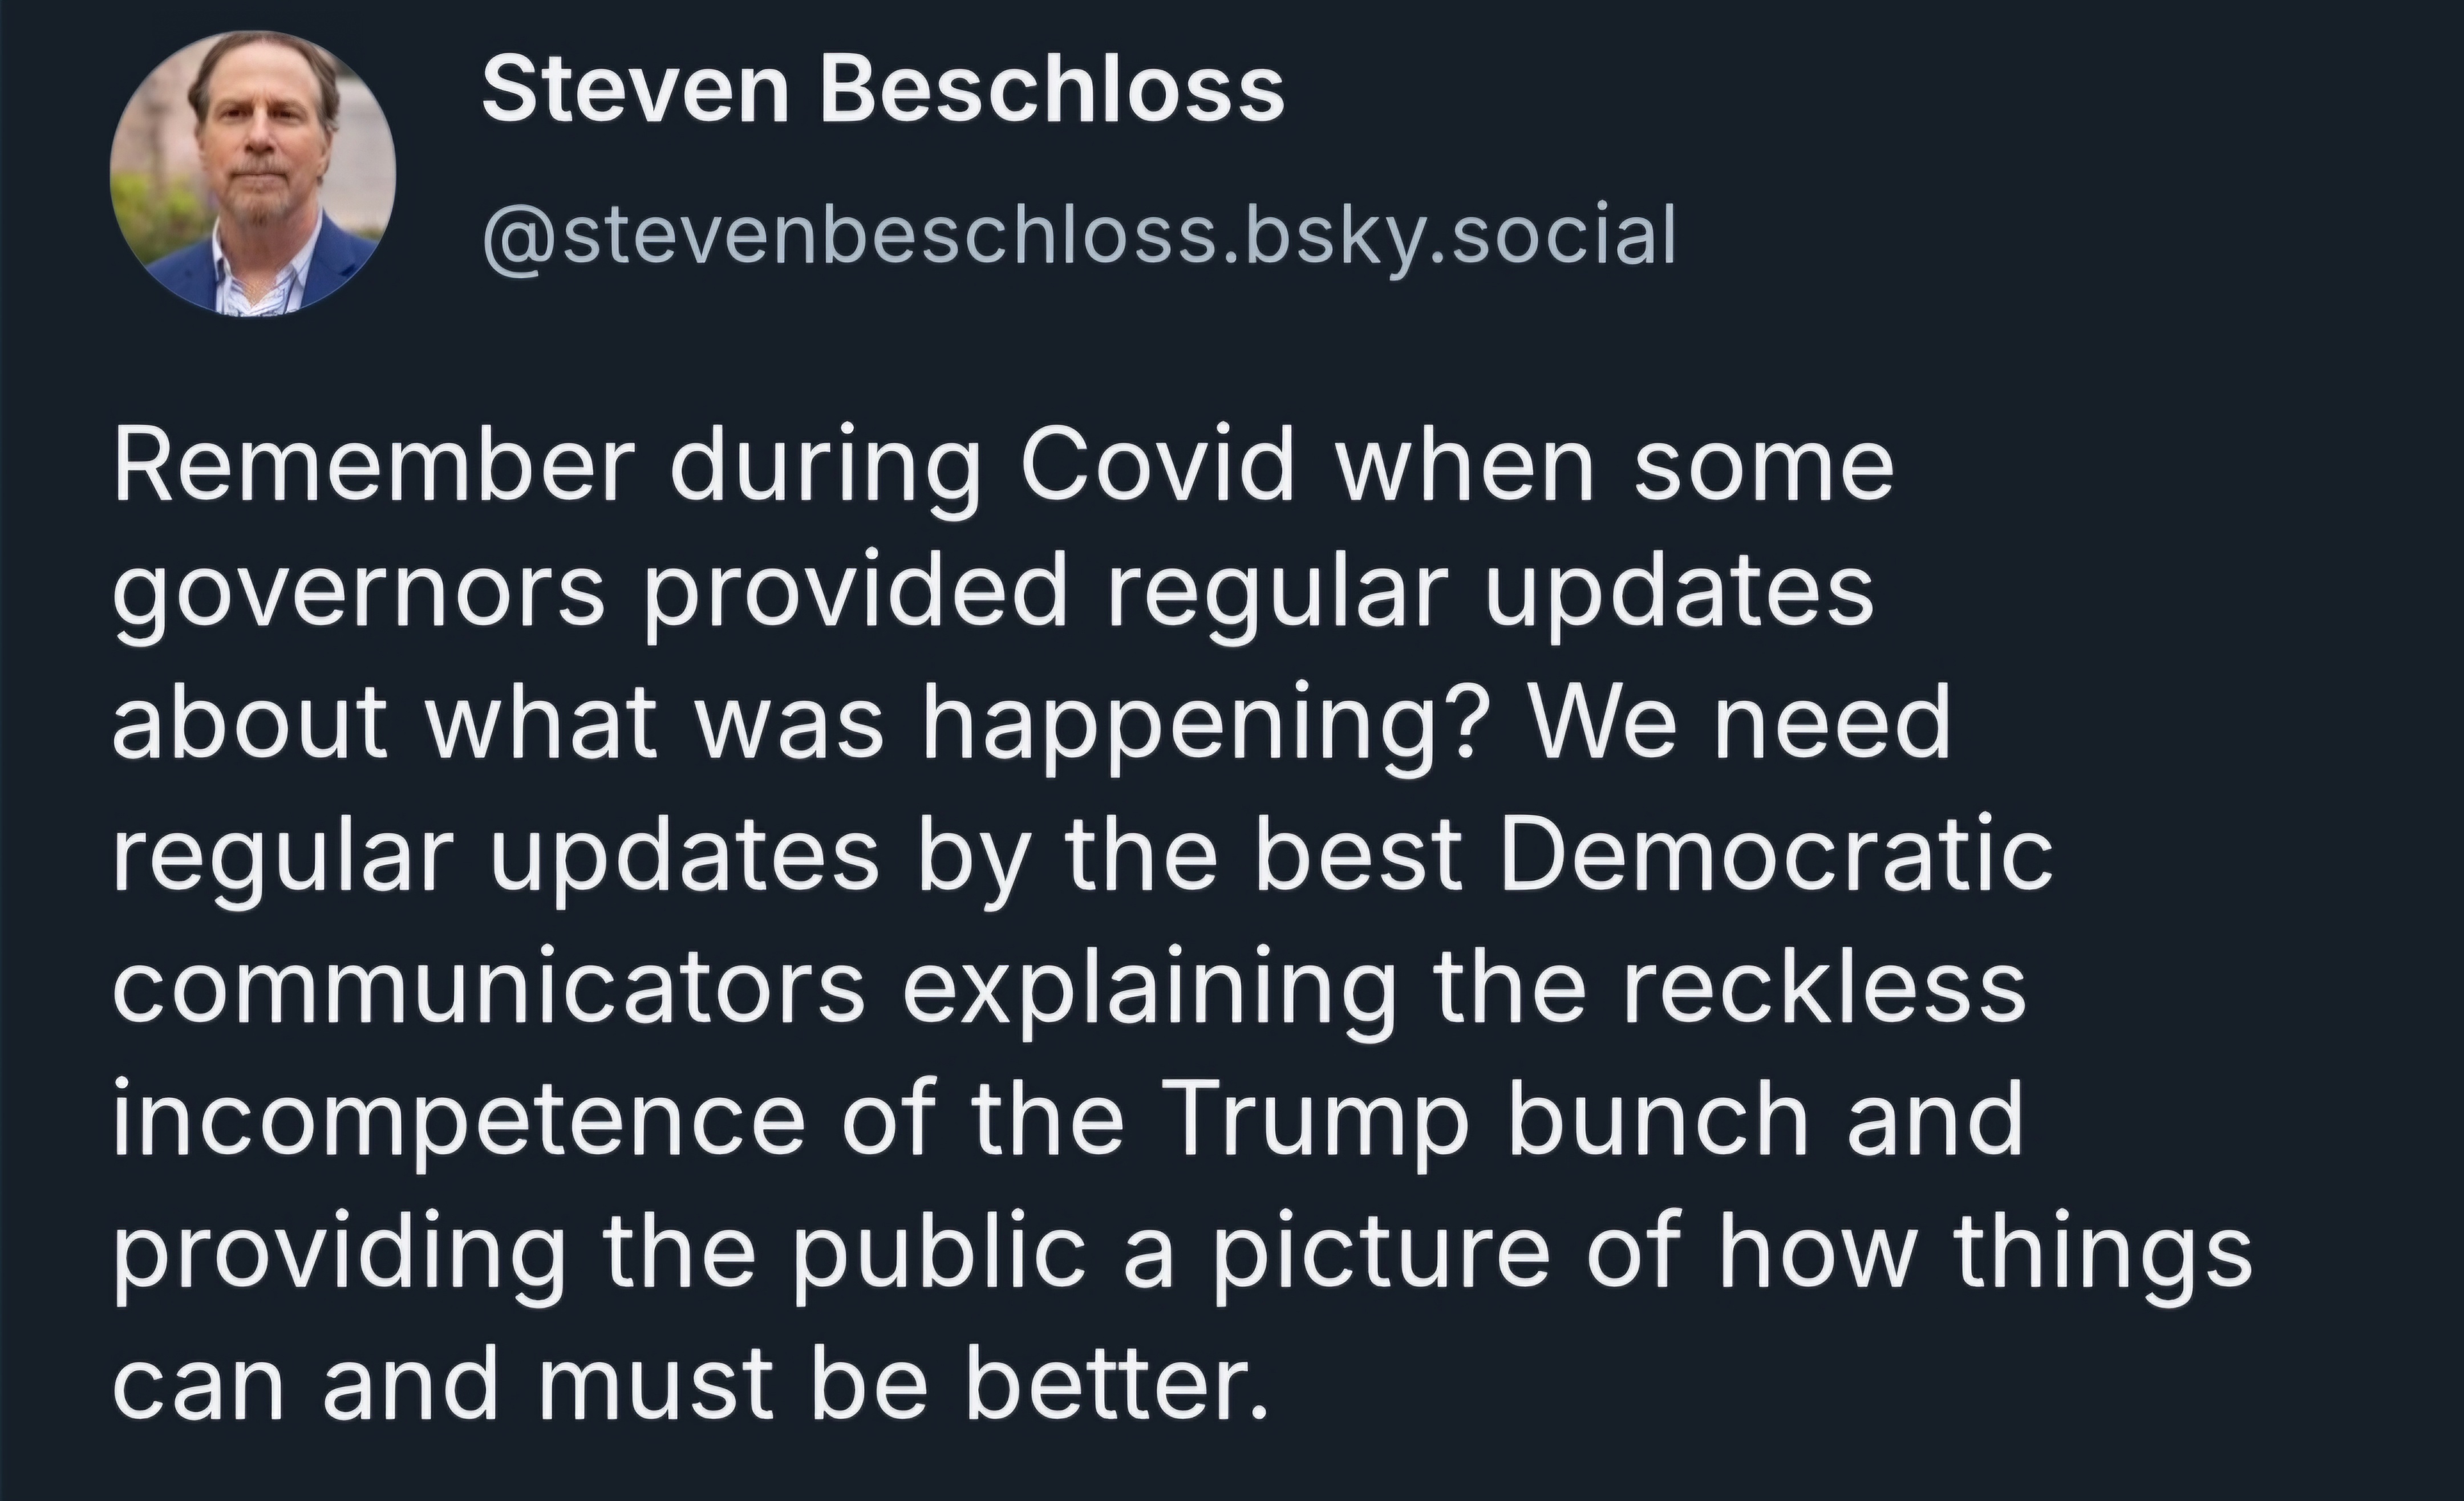Image resolution: width=2464 pixels, height=1501 pixels.
Task: Open Steven Beschloss profile avatar photo
Action: (253, 174)
